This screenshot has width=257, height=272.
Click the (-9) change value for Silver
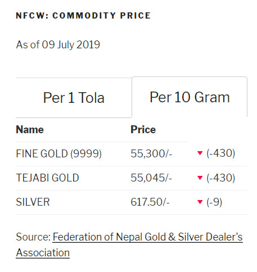click(x=214, y=202)
